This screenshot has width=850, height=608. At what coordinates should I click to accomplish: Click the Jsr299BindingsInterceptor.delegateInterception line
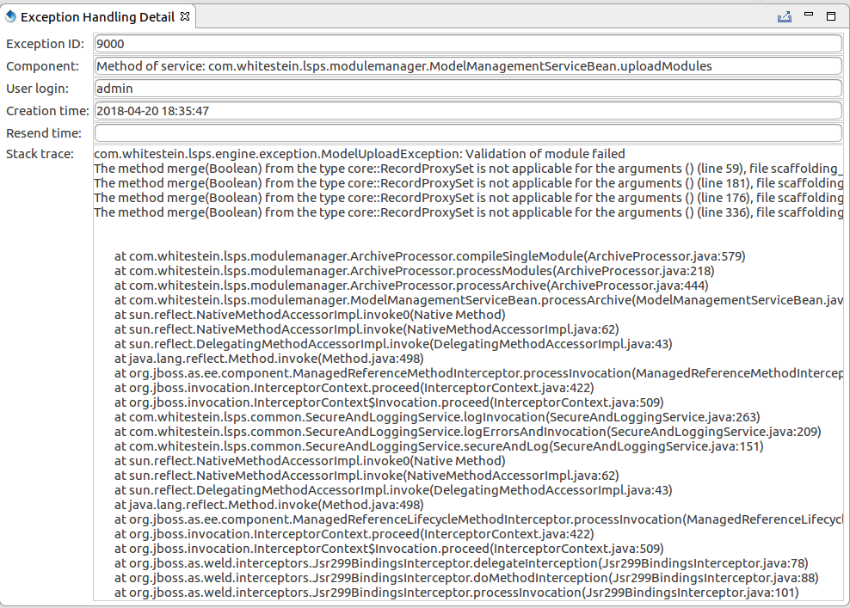[461, 563]
